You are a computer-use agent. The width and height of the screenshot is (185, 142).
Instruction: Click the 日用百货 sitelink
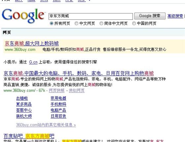pyautogui.click(x=58, y=116)
